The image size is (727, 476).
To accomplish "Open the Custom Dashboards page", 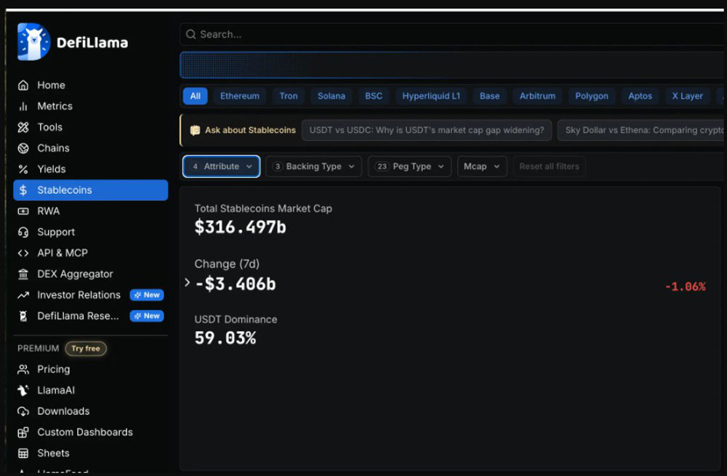I will 85,432.
